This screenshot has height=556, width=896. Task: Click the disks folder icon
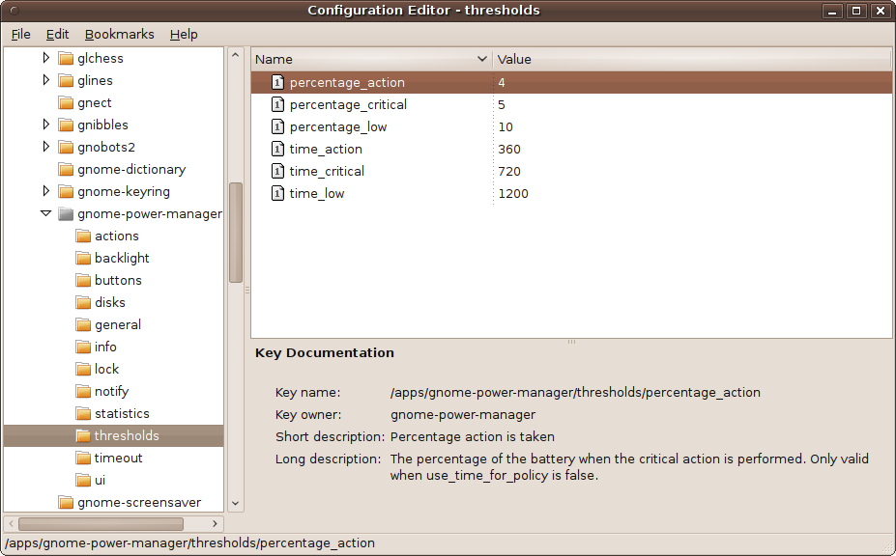[83, 302]
